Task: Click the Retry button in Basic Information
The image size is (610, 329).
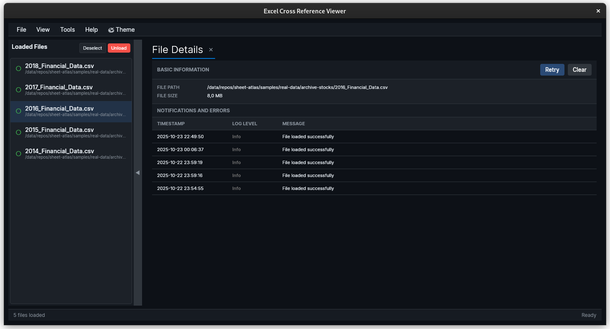Action: (x=552, y=70)
